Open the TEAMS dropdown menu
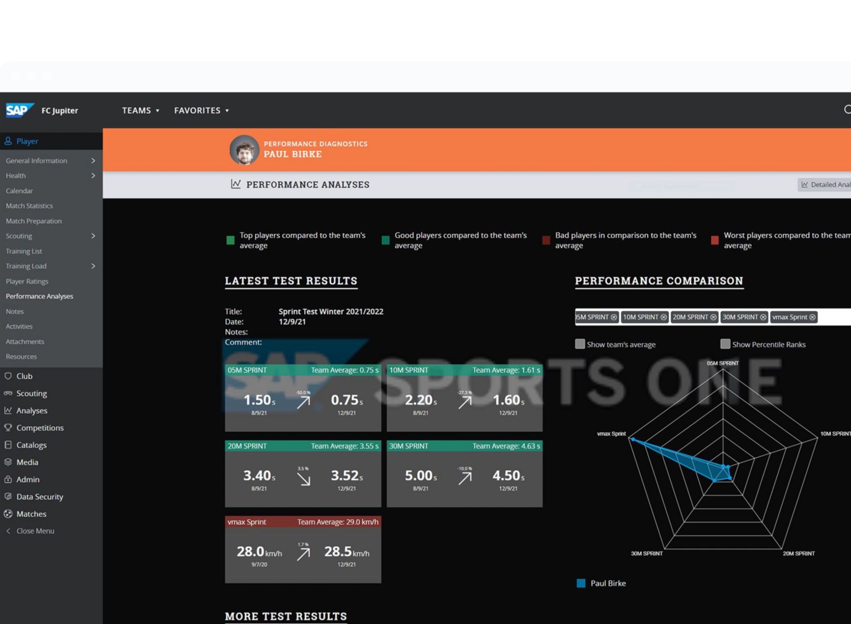 click(x=141, y=111)
